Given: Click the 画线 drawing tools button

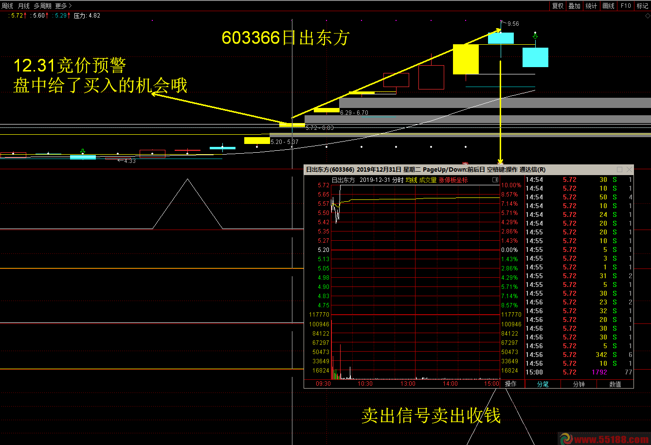Looking at the screenshot, I should point(608,6).
